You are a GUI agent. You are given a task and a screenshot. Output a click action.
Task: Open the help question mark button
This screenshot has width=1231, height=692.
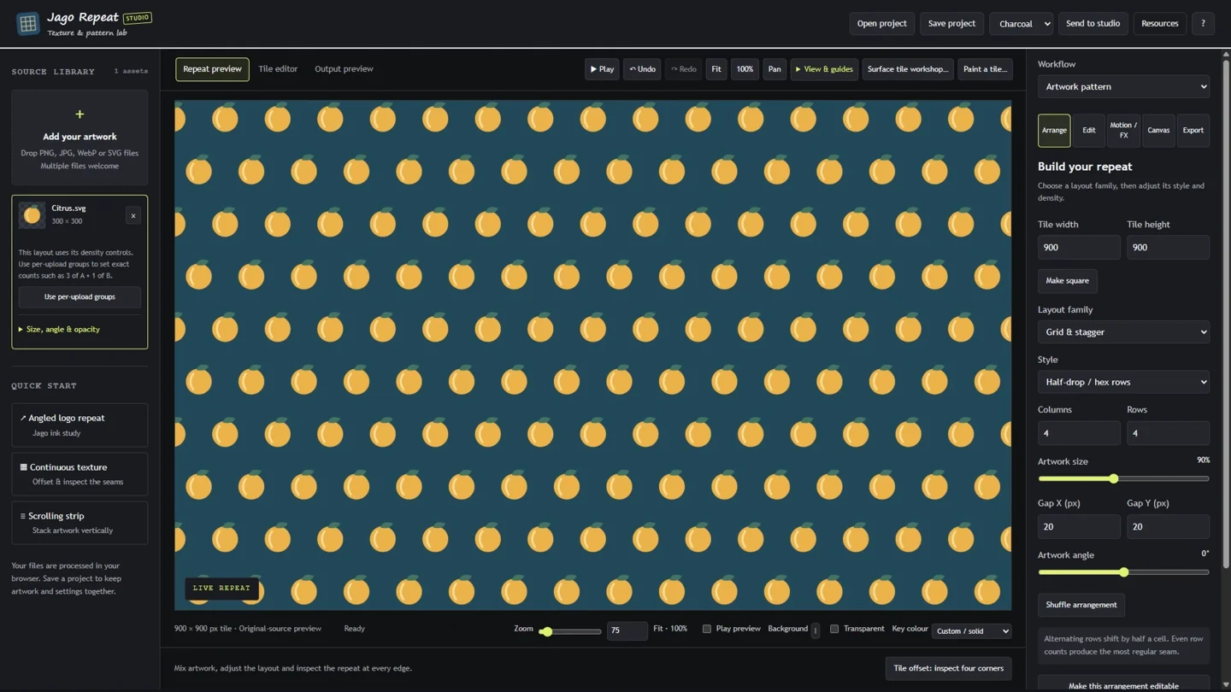pos(1203,24)
